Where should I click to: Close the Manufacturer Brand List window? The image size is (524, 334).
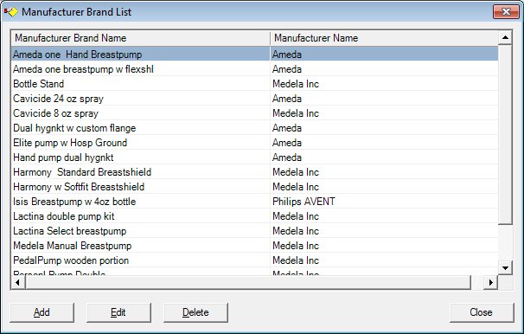(506, 12)
